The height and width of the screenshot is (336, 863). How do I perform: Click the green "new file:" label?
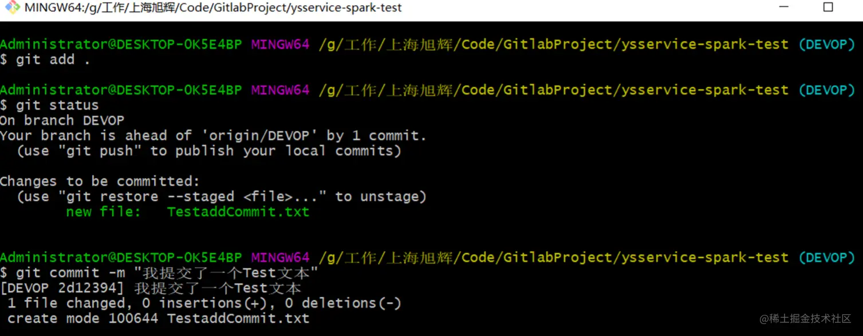[103, 212]
